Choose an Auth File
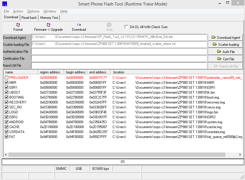Screen dimensions: 245x180 tap(226, 52)
